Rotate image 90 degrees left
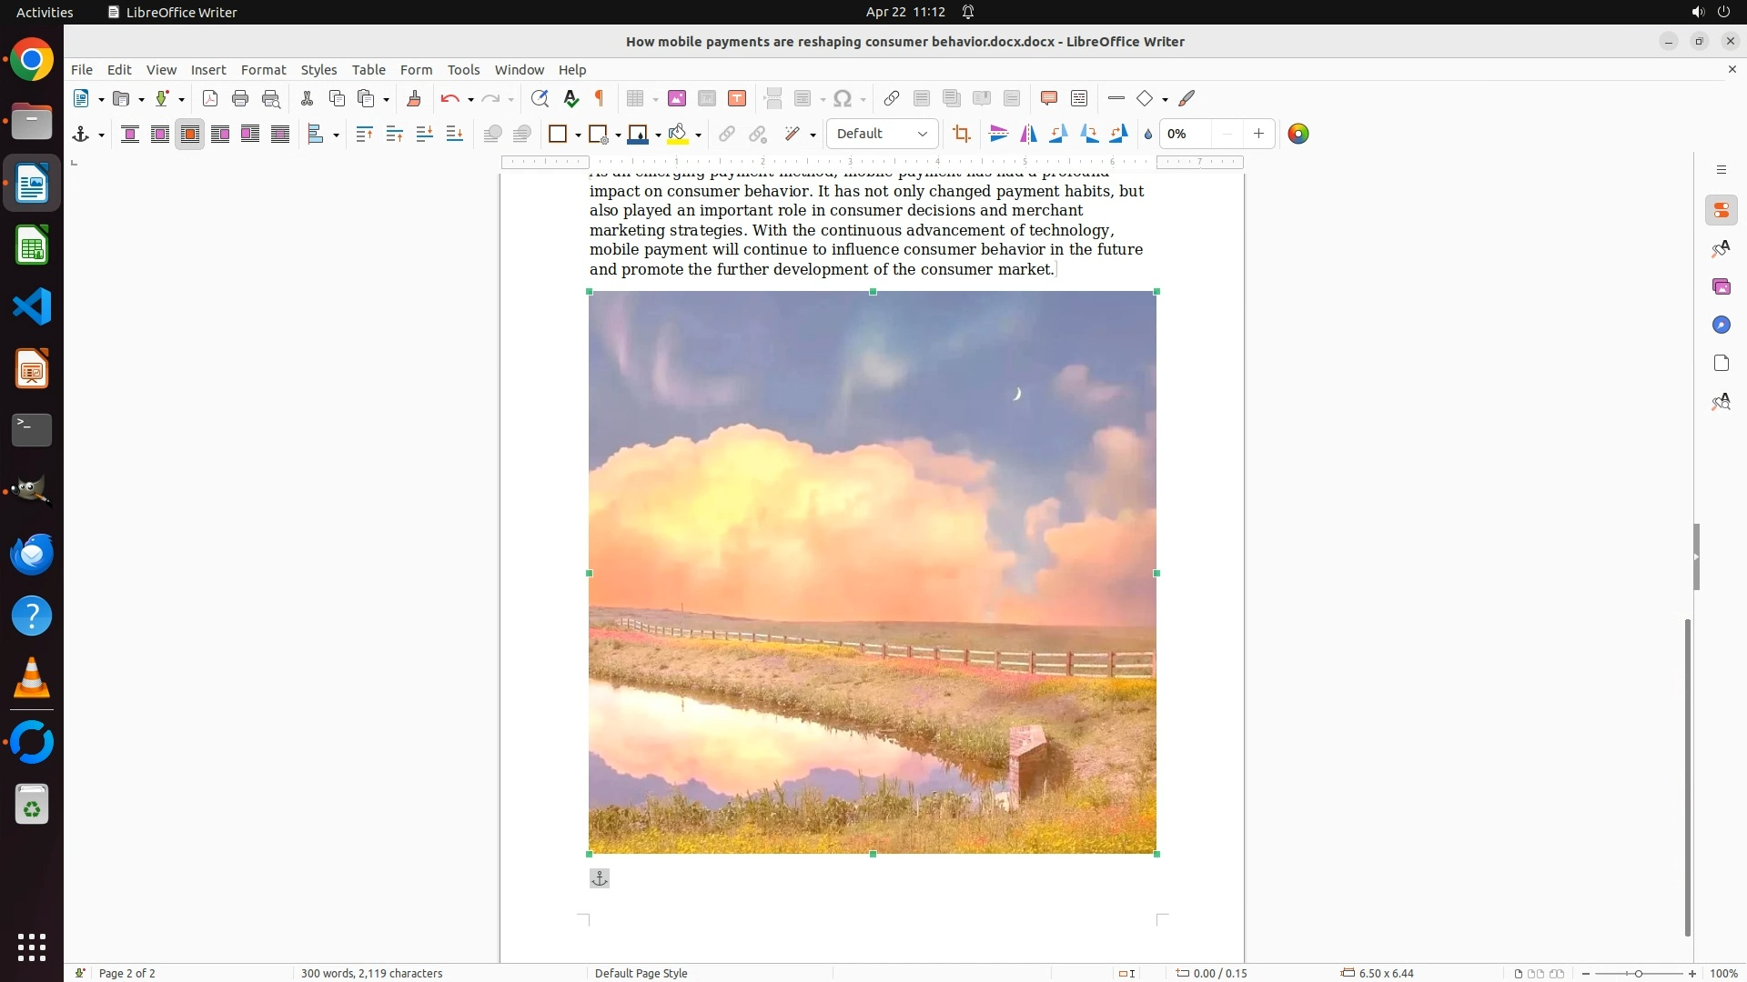The width and height of the screenshot is (1747, 982). click(x=1058, y=135)
